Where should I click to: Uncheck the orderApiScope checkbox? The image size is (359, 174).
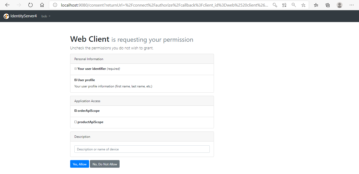76,111
